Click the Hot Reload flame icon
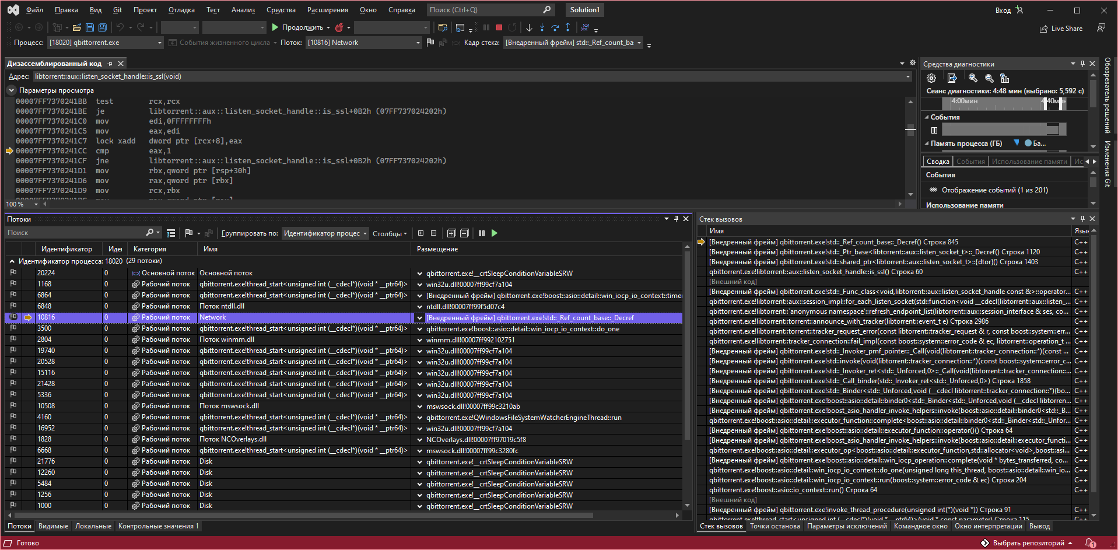 [x=339, y=27]
